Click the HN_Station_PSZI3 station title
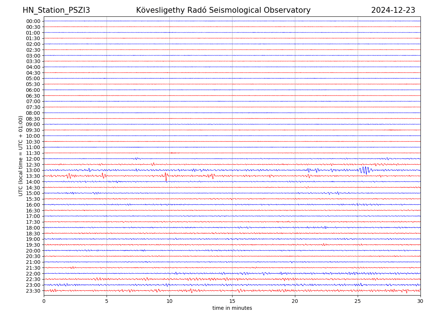 (56, 10)
